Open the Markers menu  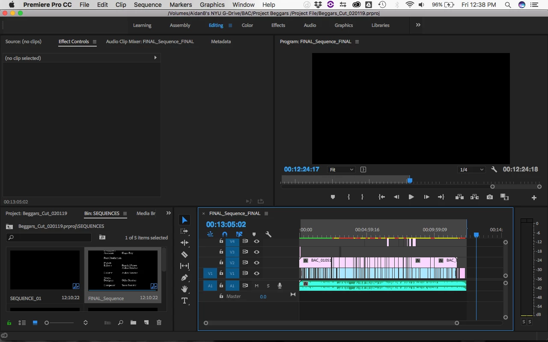[181, 5]
